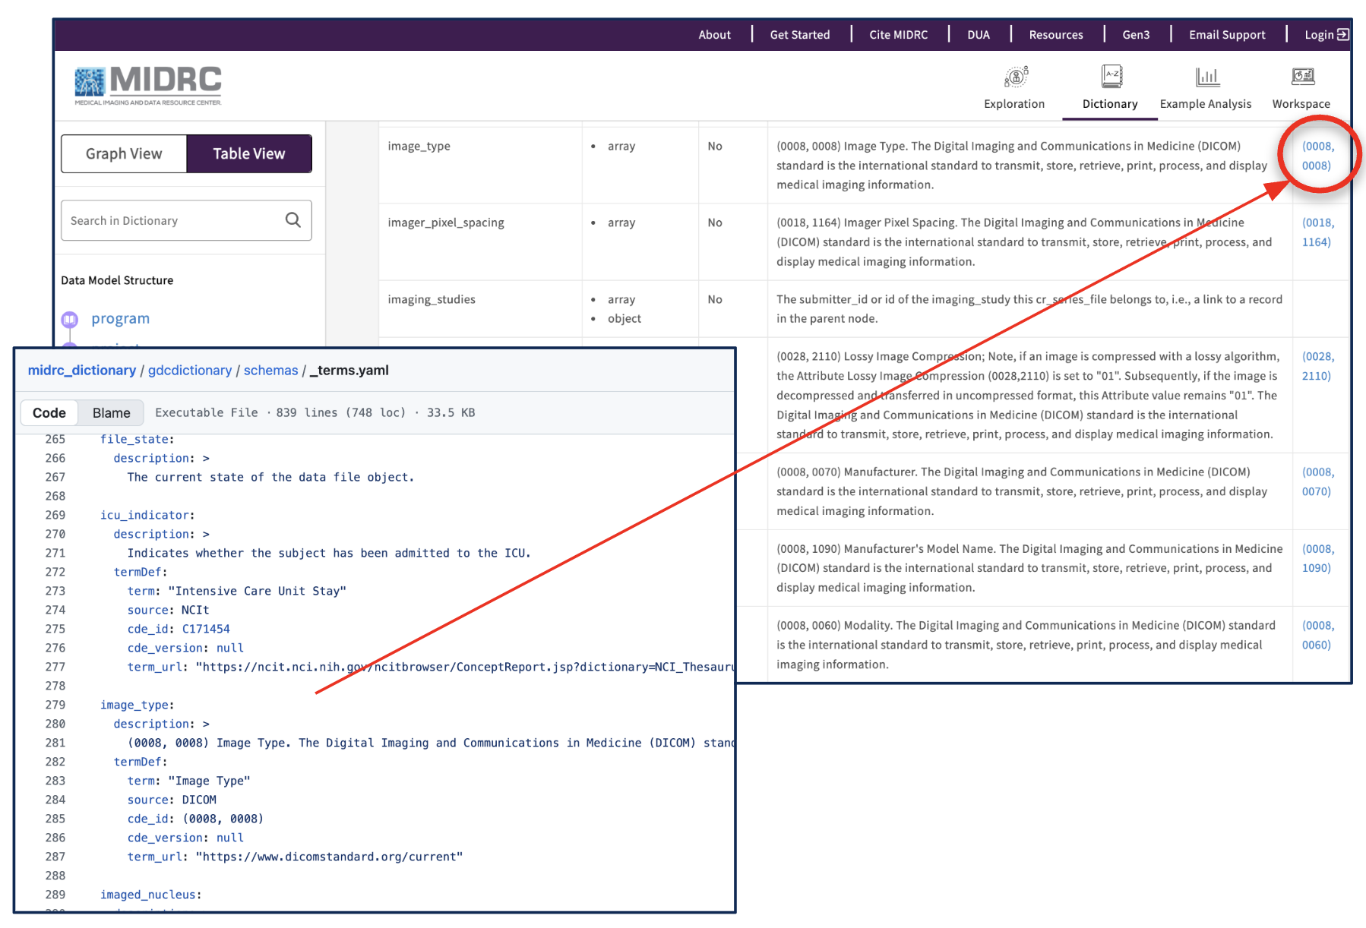Click midrc_dictionary breadcrumb link
Image resolution: width=1366 pixels, height=928 pixels.
point(82,370)
